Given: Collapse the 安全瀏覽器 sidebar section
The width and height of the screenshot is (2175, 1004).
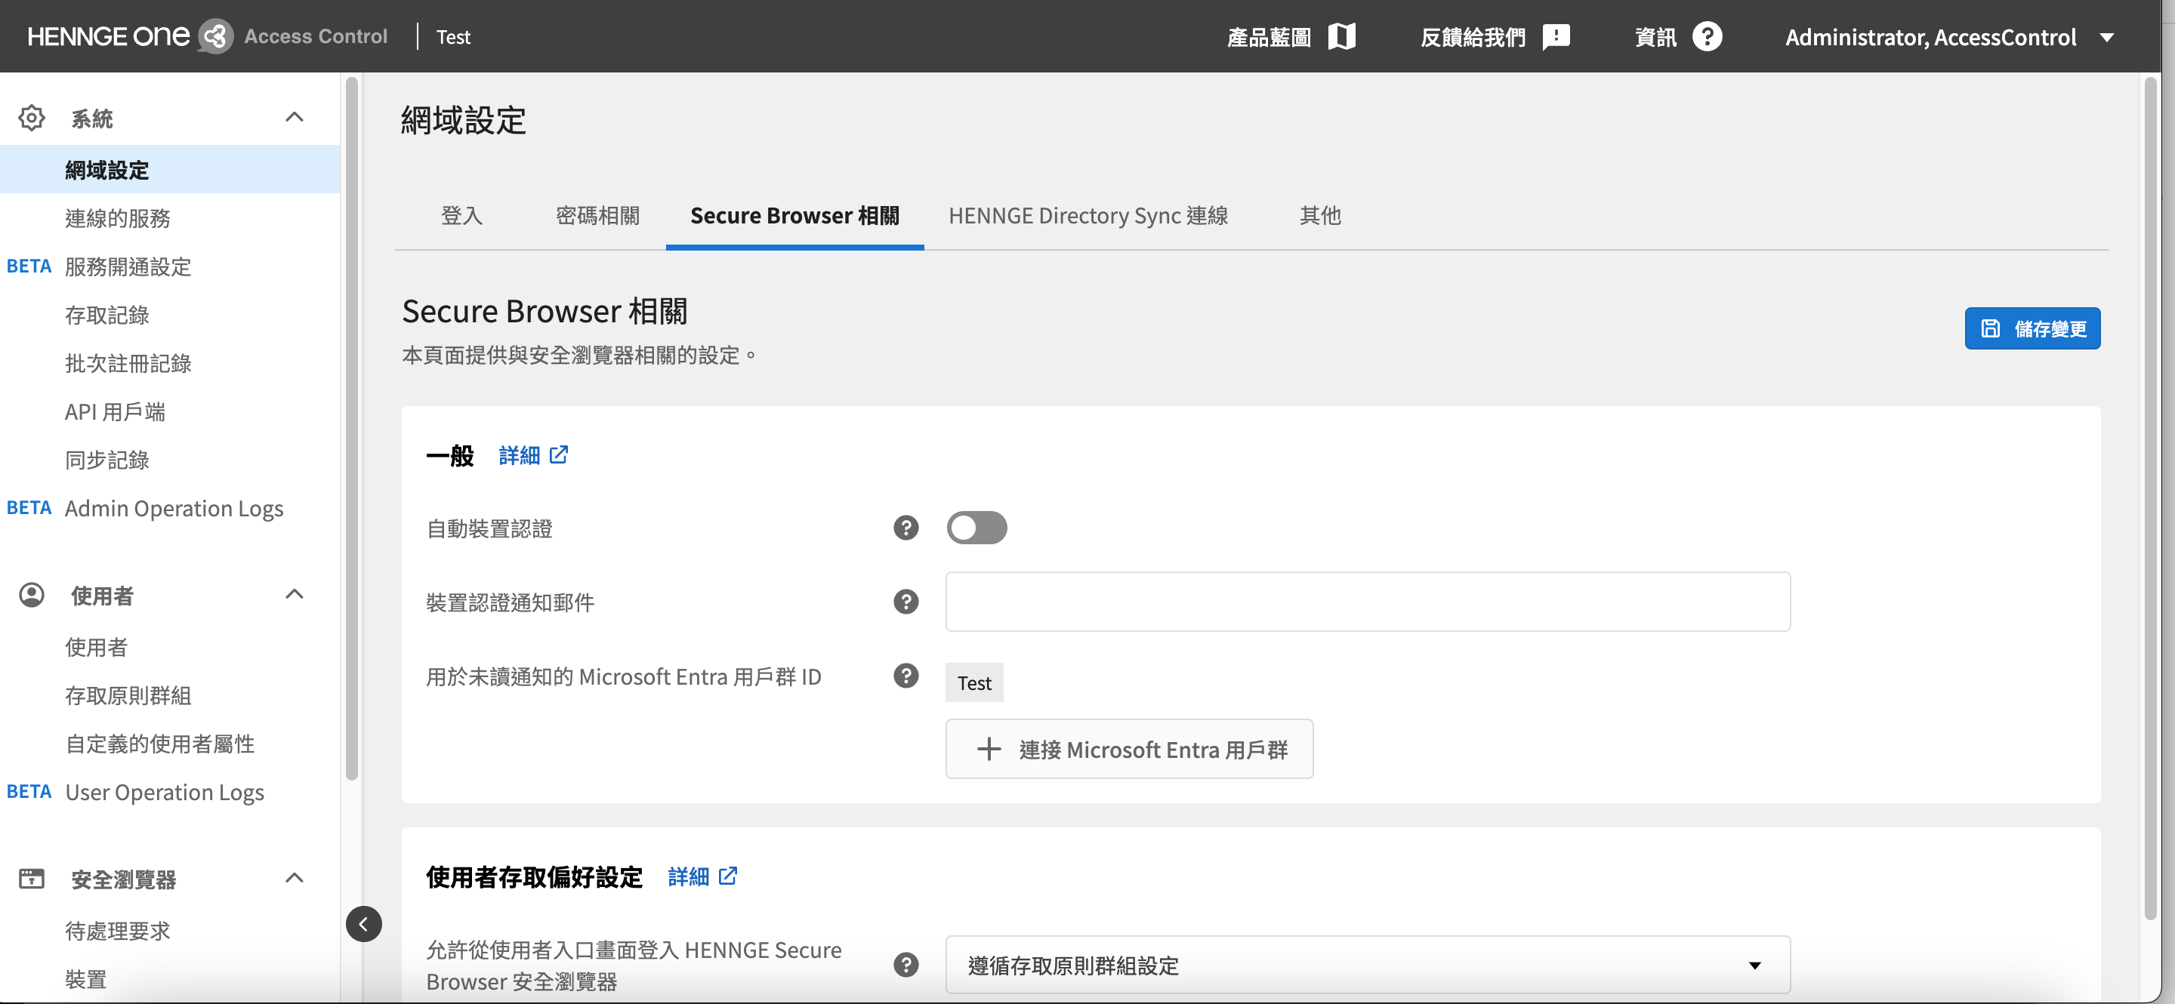Looking at the screenshot, I should [x=294, y=877].
